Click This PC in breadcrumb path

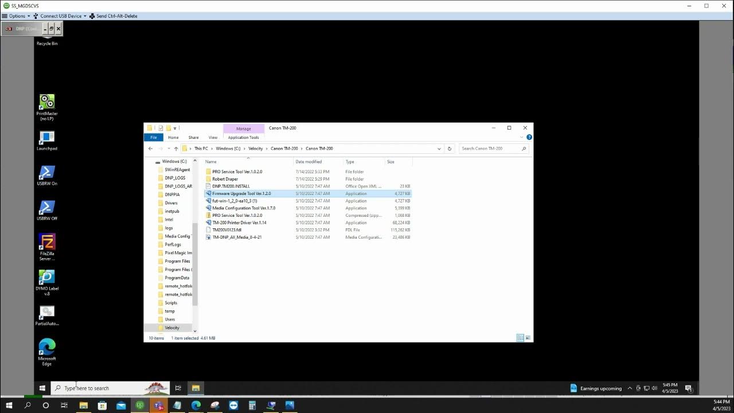coord(201,149)
